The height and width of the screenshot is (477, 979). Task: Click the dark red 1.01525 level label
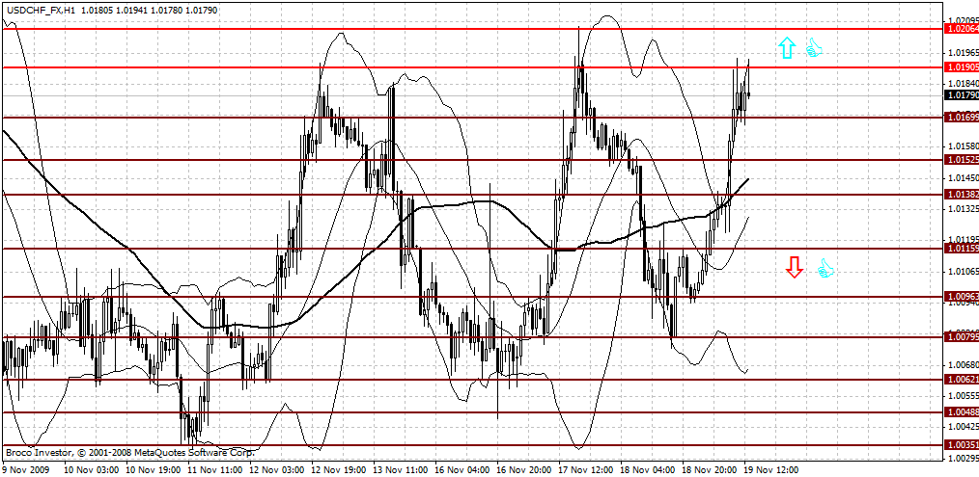(x=963, y=160)
